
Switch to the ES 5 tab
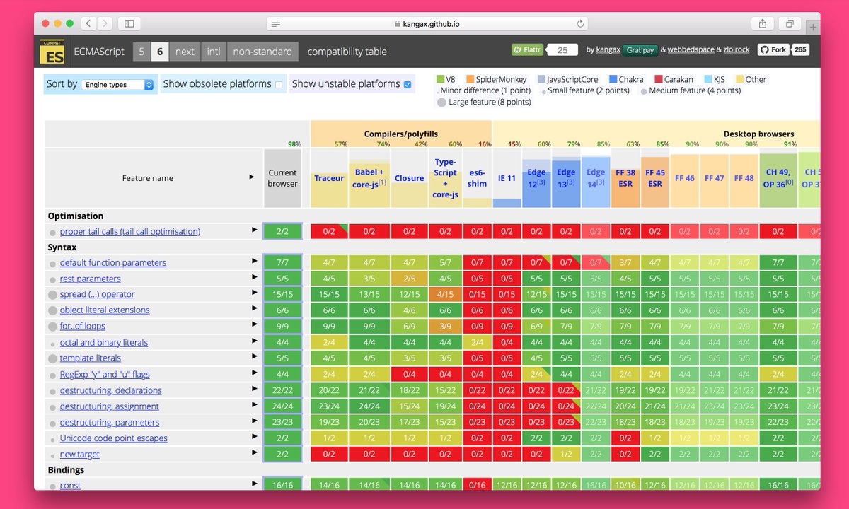[x=141, y=52]
